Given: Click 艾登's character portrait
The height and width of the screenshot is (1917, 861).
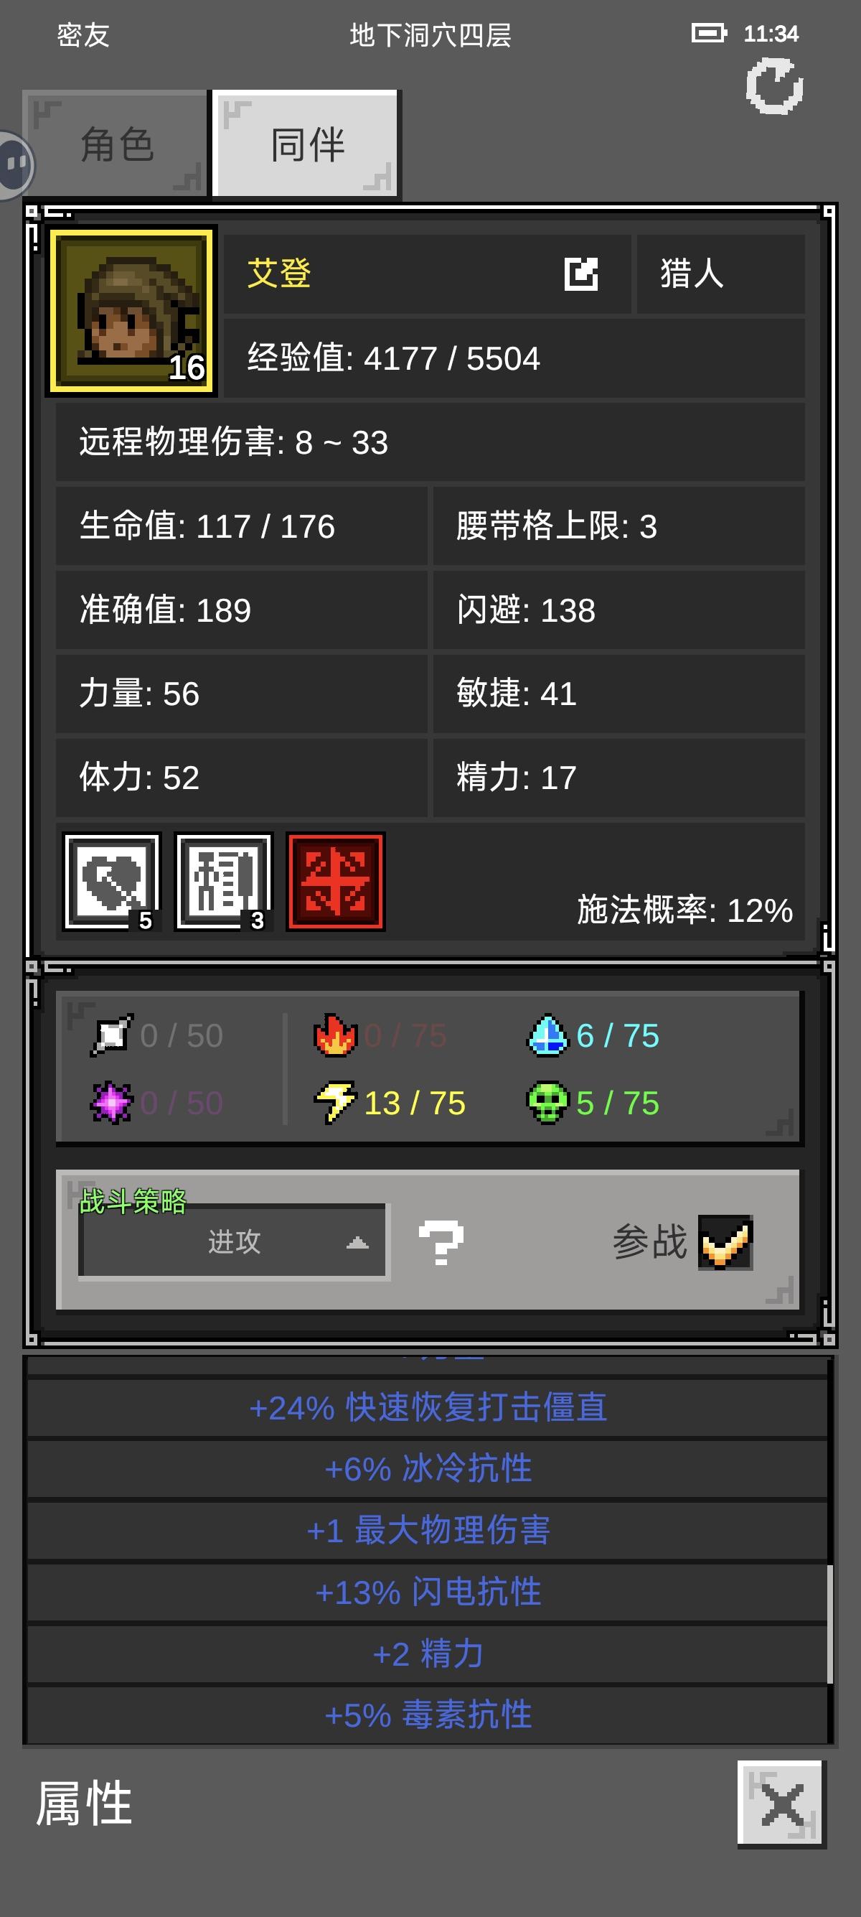Looking at the screenshot, I should tap(131, 311).
